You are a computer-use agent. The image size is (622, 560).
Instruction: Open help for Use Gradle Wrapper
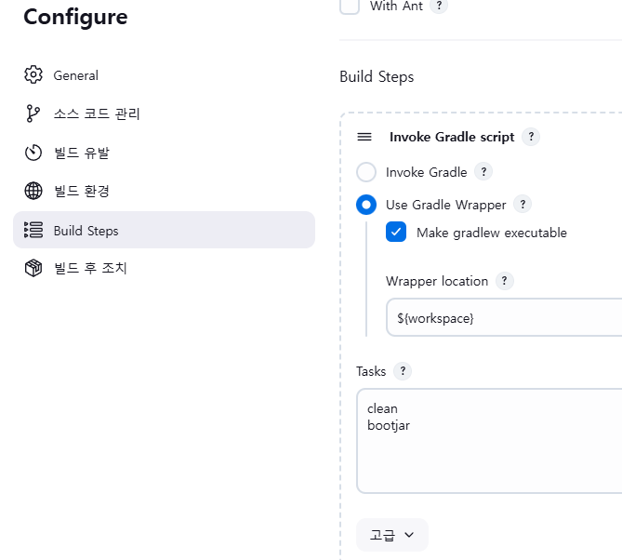[523, 205]
